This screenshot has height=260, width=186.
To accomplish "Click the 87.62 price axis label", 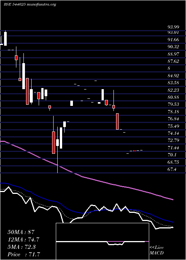I will coord(173,61).
